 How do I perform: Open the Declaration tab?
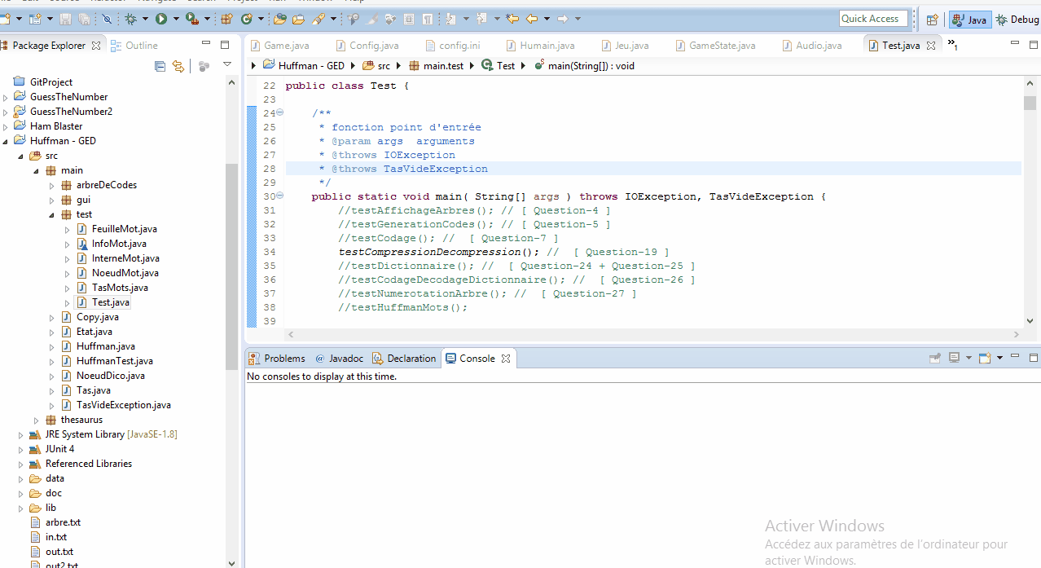coord(404,359)
